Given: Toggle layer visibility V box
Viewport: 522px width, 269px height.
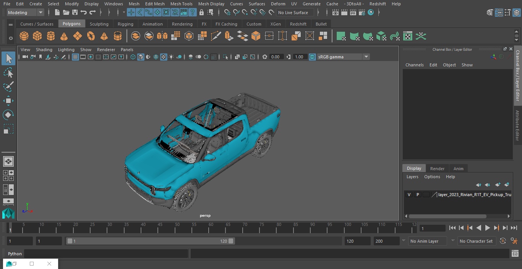Looking at the screenshot, I should coord(409,195).
